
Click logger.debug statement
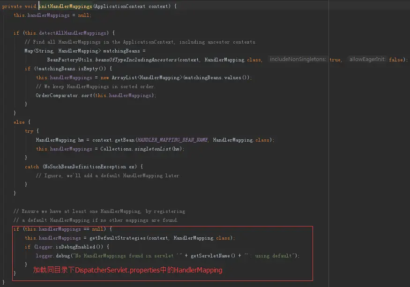(168, 256)
